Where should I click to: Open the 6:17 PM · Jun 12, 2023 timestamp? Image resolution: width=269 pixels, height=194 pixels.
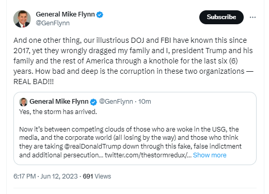point(45,176)
